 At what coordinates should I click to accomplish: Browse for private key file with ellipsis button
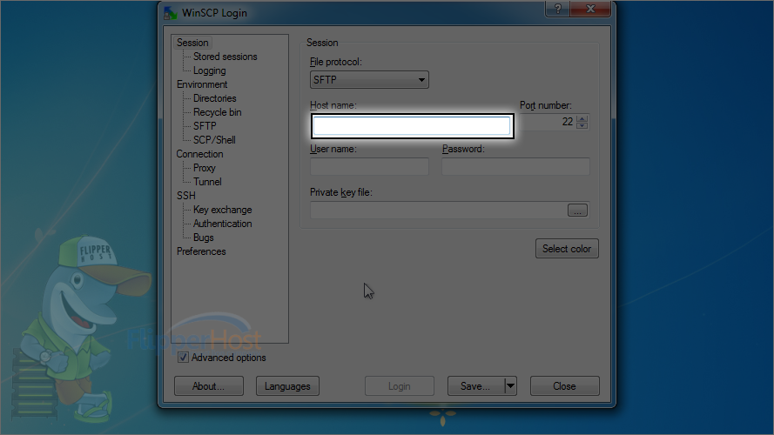click(x=577, y=210)
